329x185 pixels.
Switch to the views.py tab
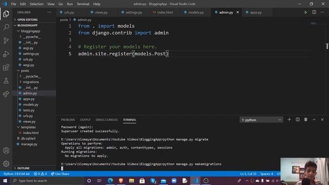[x=101, y=12]
